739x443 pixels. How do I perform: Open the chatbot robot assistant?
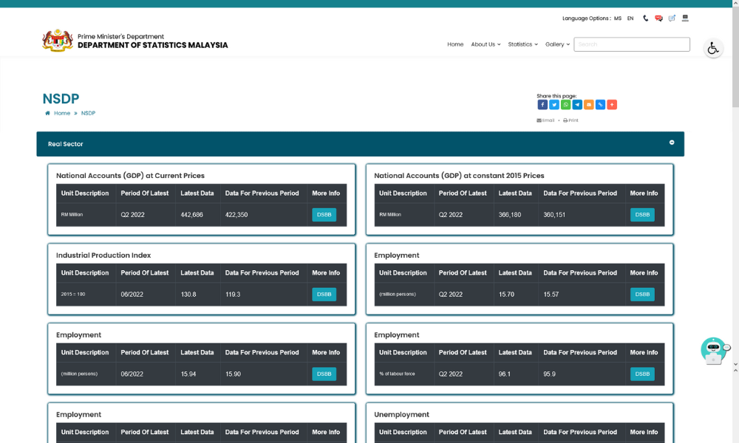(714, 351)
